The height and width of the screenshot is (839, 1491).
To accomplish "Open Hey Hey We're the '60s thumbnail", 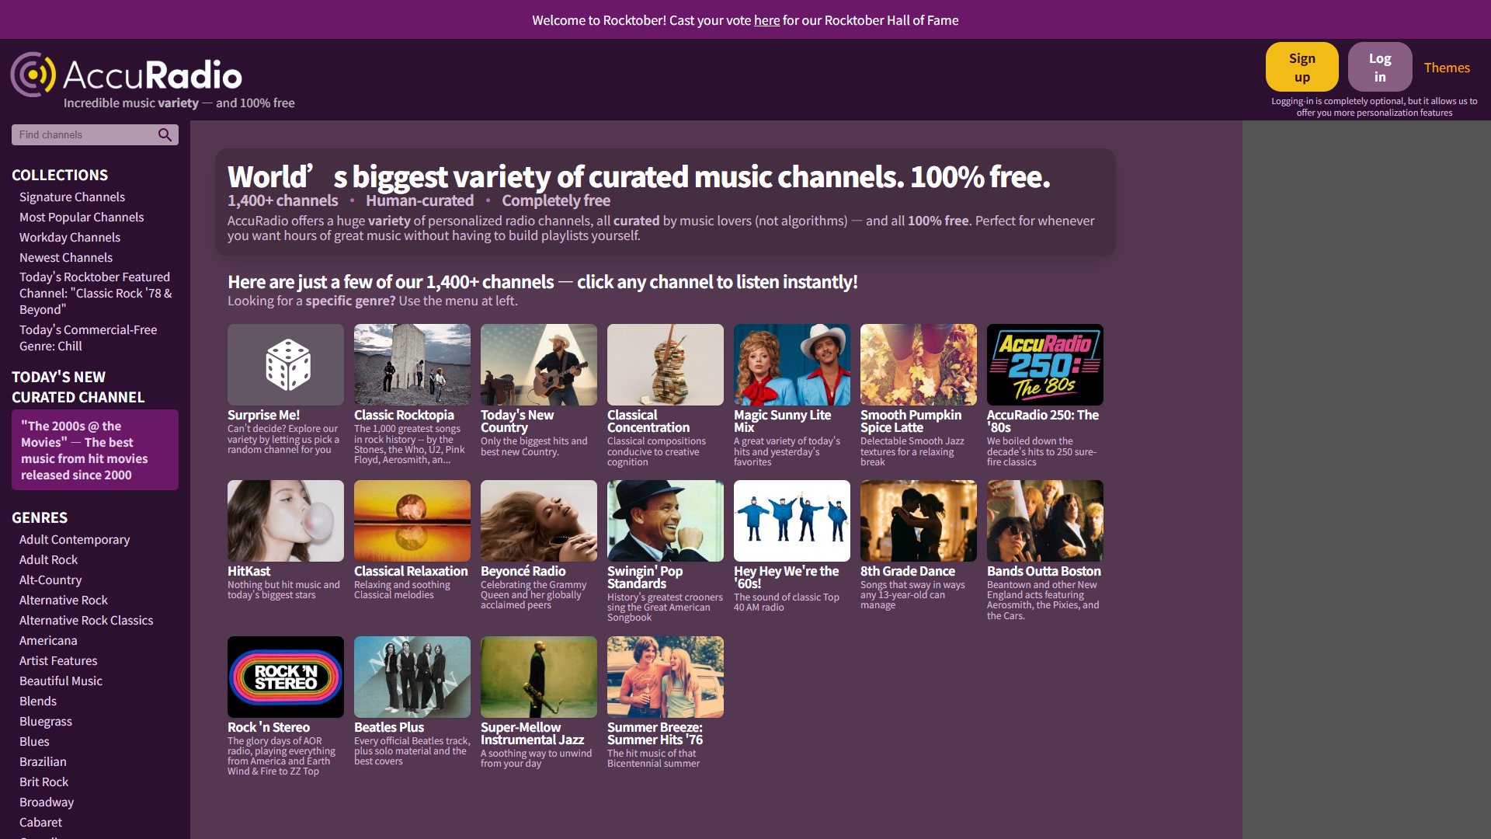I will click(792, 520).
